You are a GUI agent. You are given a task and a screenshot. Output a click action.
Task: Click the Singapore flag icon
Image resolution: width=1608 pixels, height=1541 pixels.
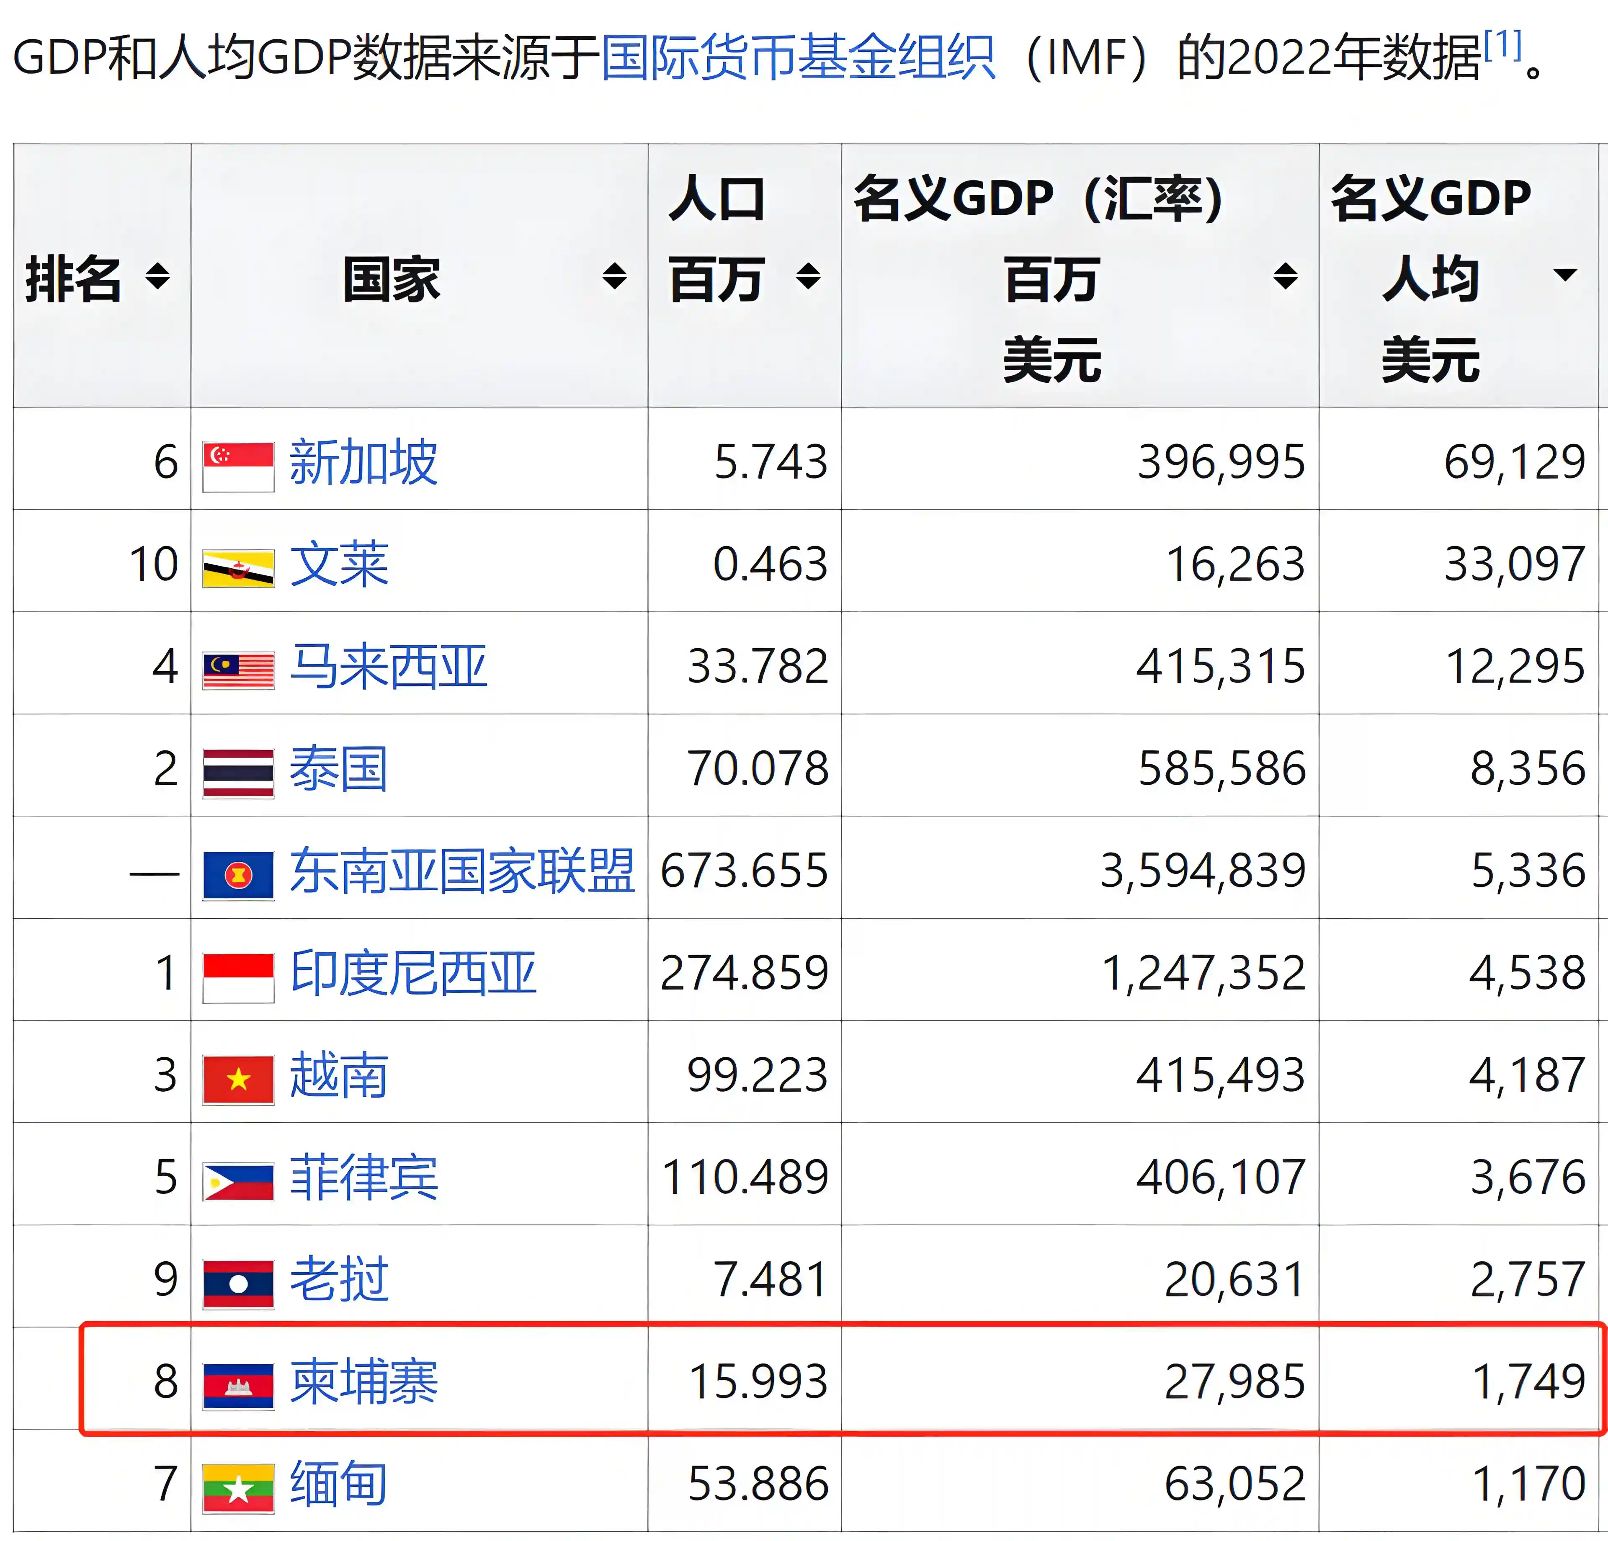pyautogui.click(x=238, y=466)
